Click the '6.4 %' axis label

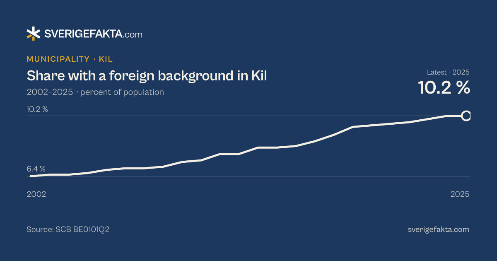[x=36, y=169]
